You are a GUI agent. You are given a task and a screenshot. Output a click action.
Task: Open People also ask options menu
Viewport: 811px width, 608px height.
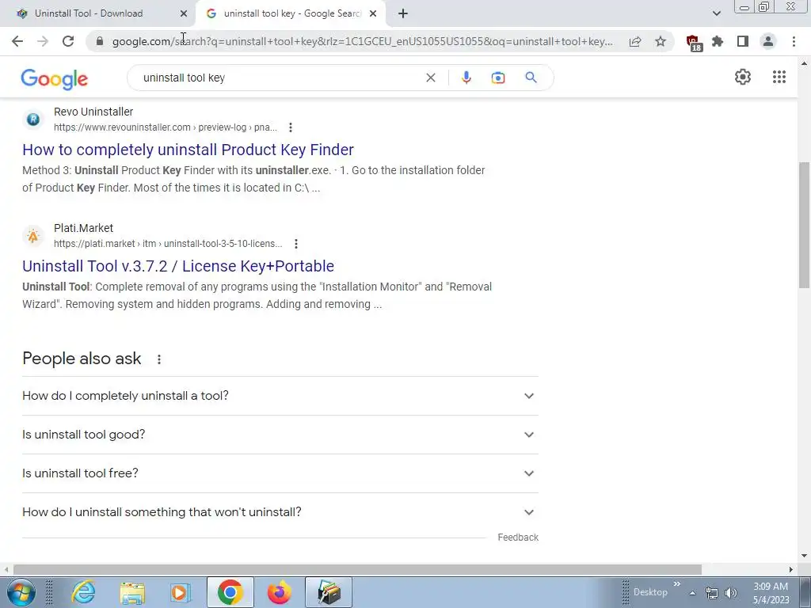tap(159, 359)
